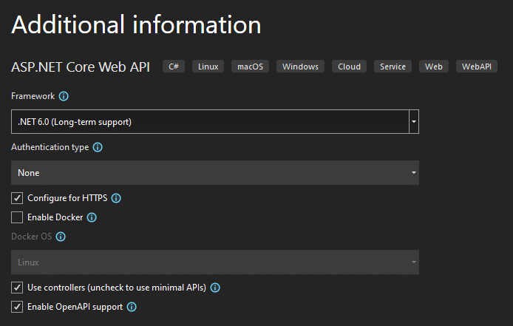The image size is (513, 326).
Task: Click the info icon after Use controllers
Action: tap(215, 288)
